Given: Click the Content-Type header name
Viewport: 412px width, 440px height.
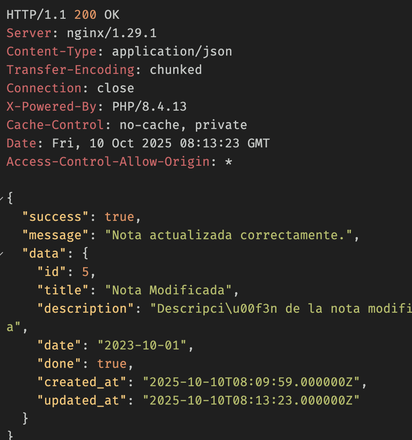Looking at the screenshot, I should 51,52.
